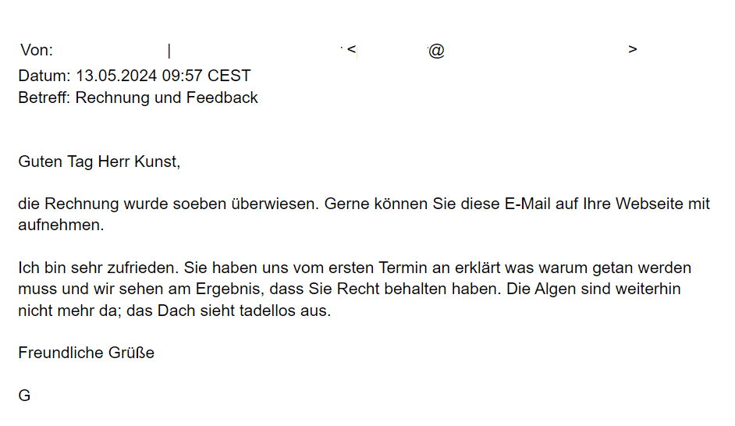The width and height of the screenshot is (735, 426).
Task: Select the date 13.05.2024
Action: 116,76
